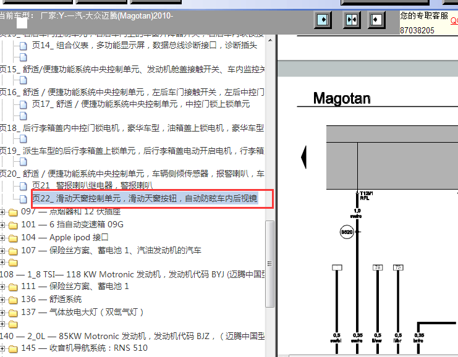This screenshot has height=357, width=458.
Task: Open page 21 警报喇叭继电器 entry
Action: 92,185
